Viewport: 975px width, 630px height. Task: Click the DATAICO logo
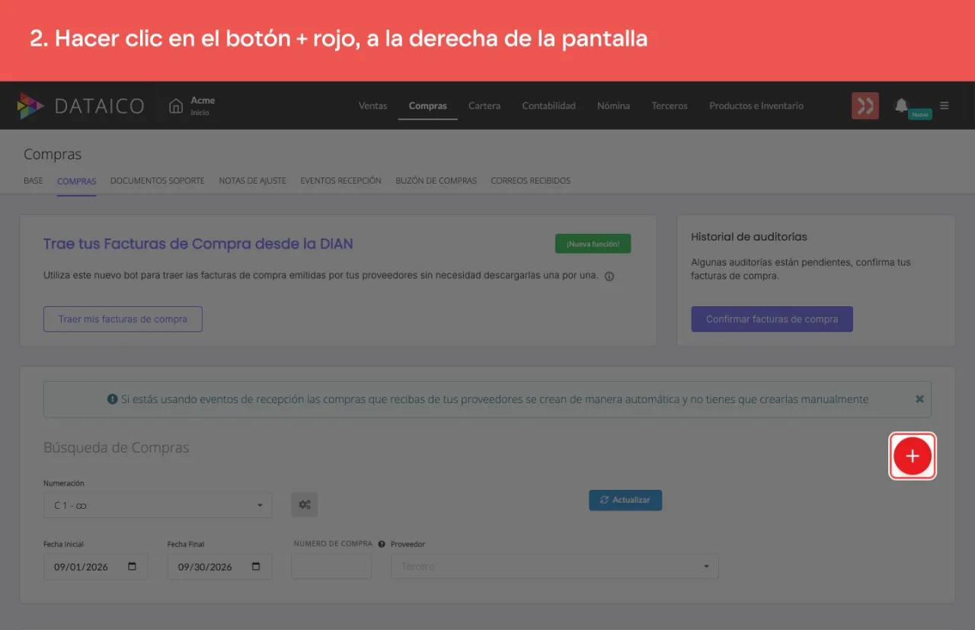click(x=81, y=106)
